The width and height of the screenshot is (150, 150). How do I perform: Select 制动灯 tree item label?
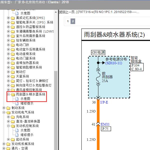(21, 72)
